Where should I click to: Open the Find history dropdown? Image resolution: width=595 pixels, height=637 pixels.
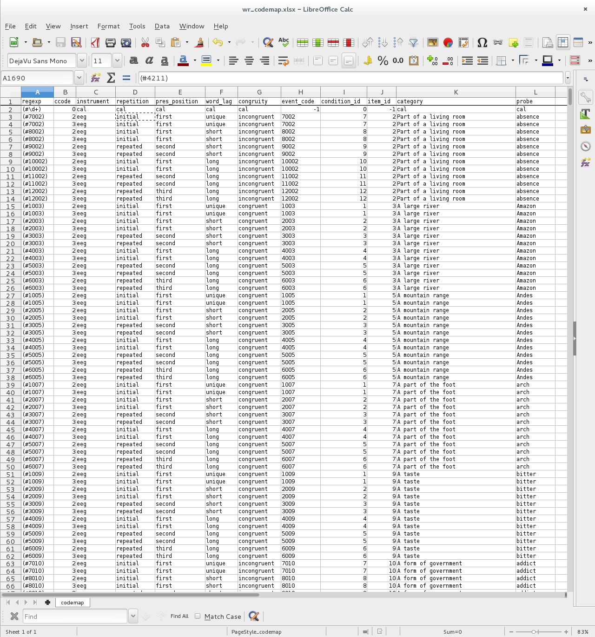133,616
